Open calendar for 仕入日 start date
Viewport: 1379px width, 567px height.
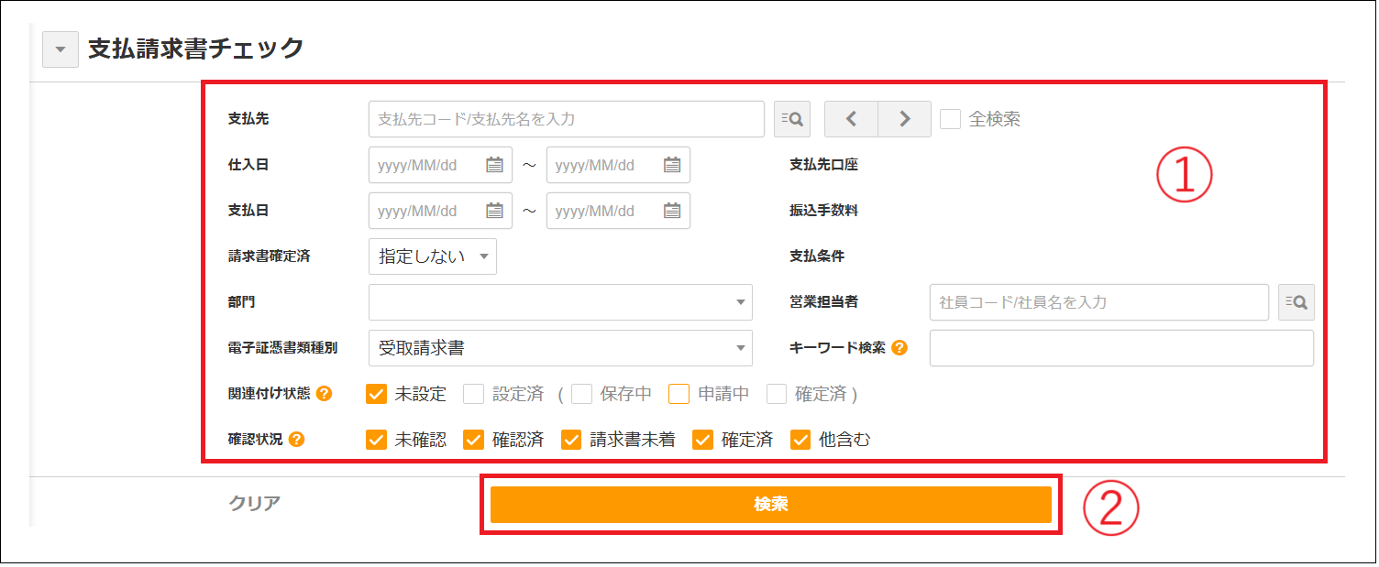tap(494, 165)
